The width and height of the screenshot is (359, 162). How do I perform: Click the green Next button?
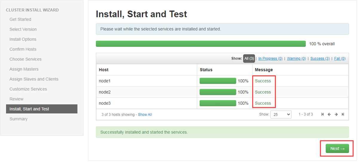point(337,148)
